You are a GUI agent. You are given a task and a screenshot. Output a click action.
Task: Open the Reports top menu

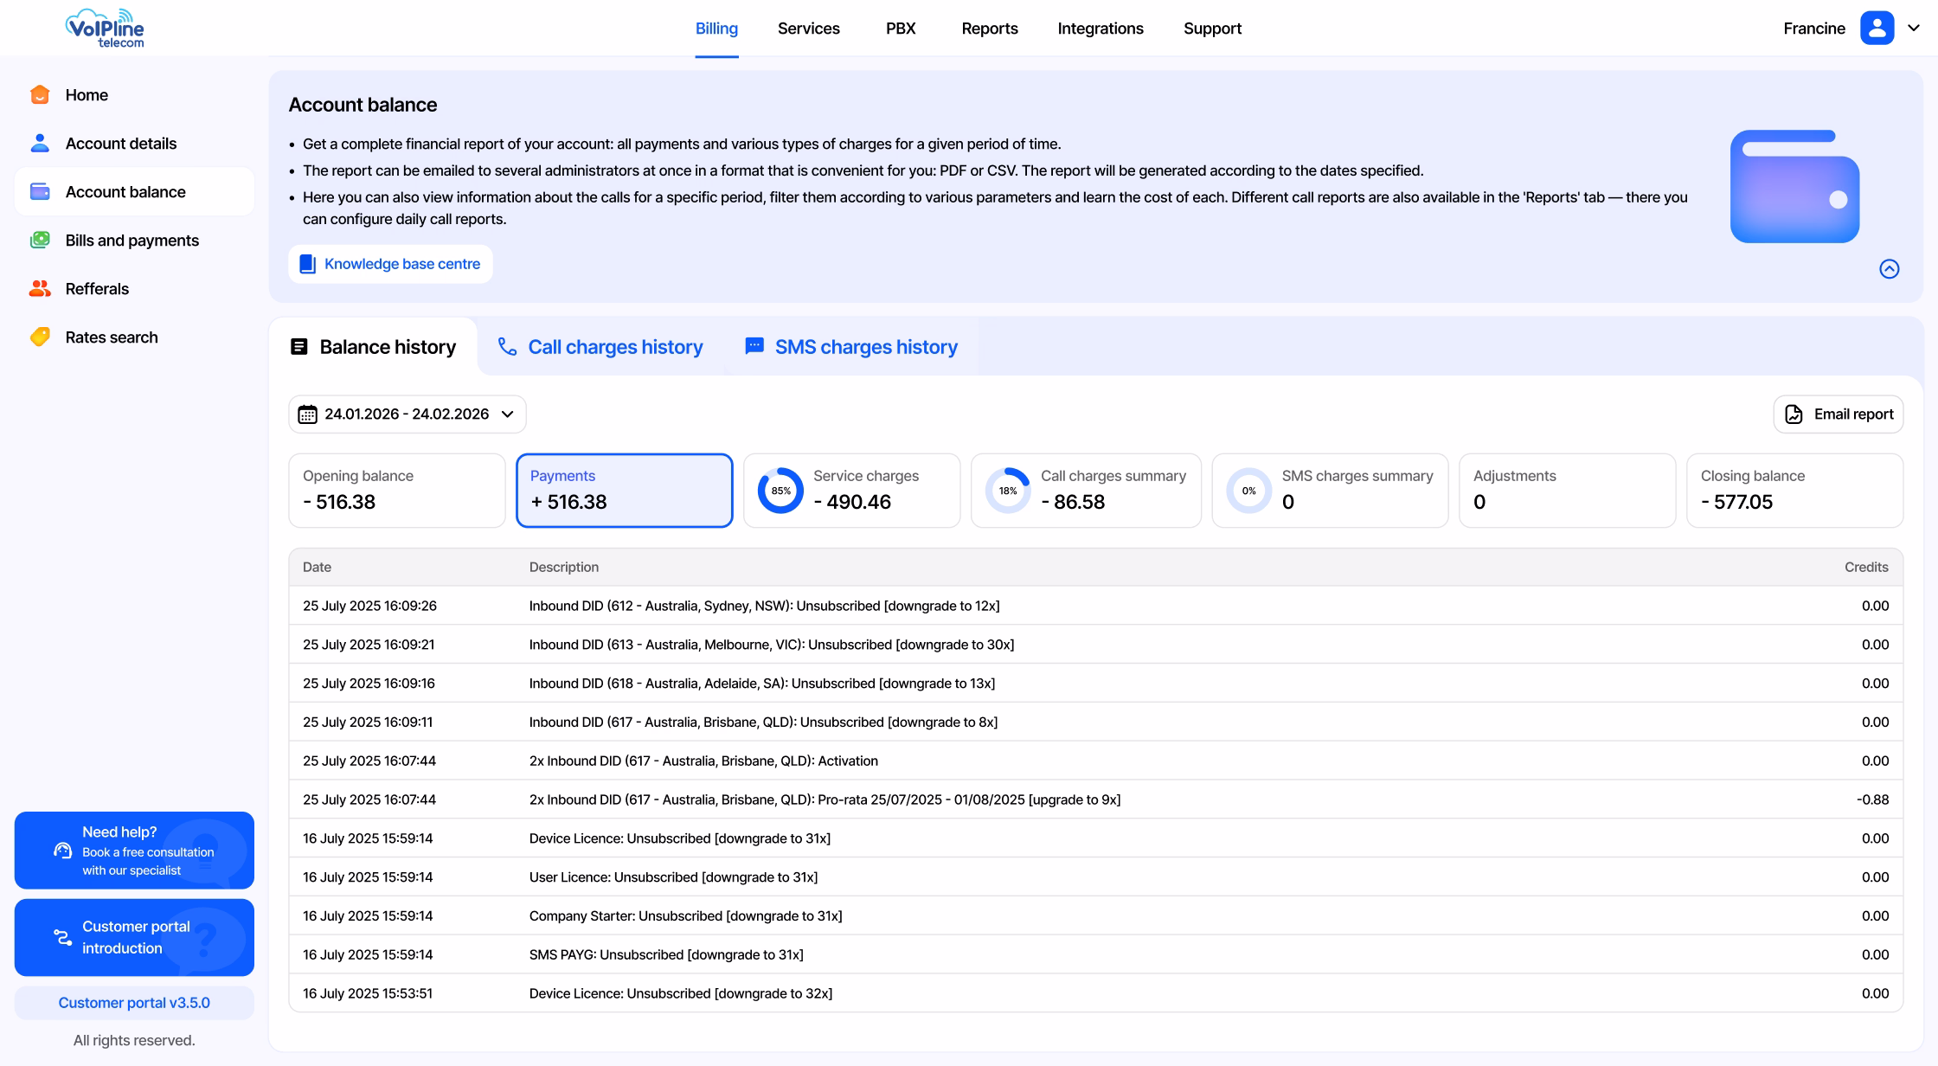pos(990,29)
